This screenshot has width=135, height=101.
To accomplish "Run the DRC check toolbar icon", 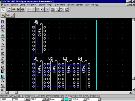I will coord(62,9).
